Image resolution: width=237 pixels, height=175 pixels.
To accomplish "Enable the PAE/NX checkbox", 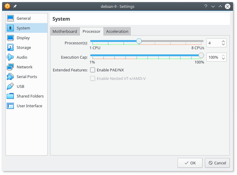I will tap(93, 70).
